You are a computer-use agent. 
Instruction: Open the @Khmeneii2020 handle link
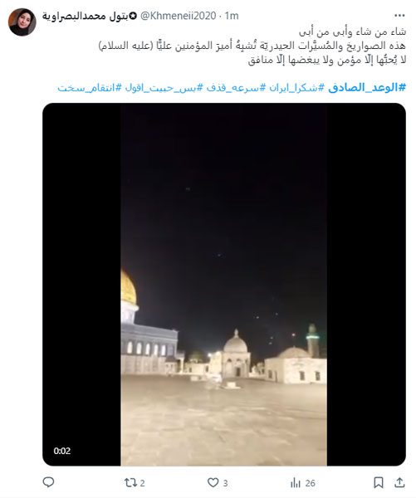click(x=178, y=16)
